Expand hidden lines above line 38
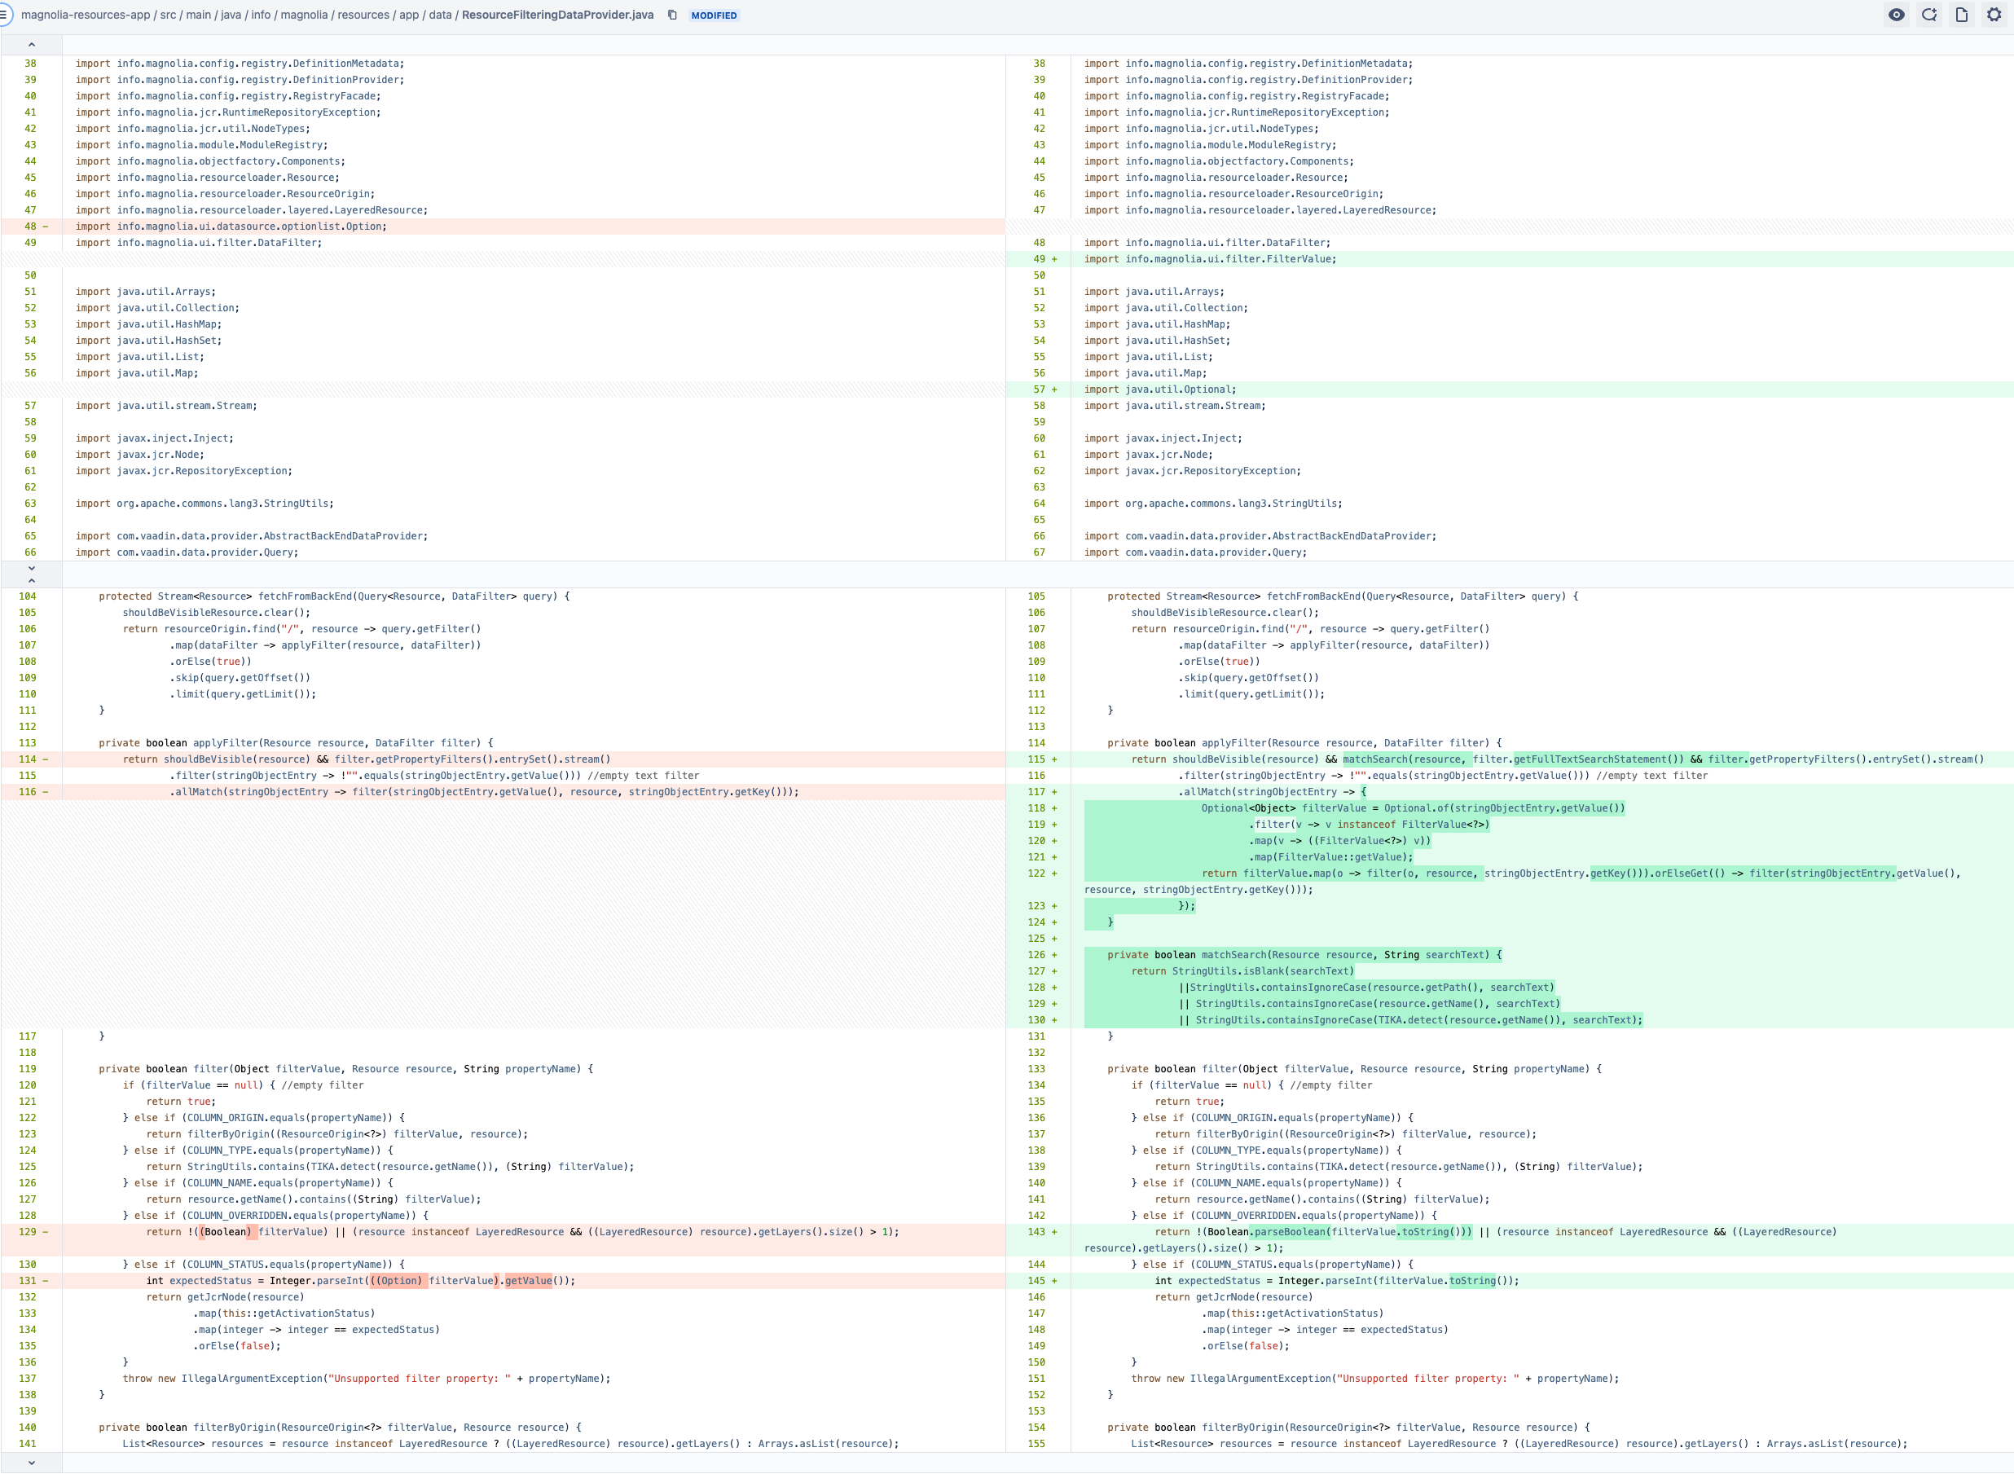 [x=31, y=45]
